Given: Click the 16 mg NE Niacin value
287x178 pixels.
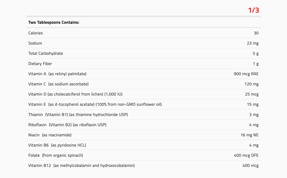Looking at the screenshot, I should [249, 135].
